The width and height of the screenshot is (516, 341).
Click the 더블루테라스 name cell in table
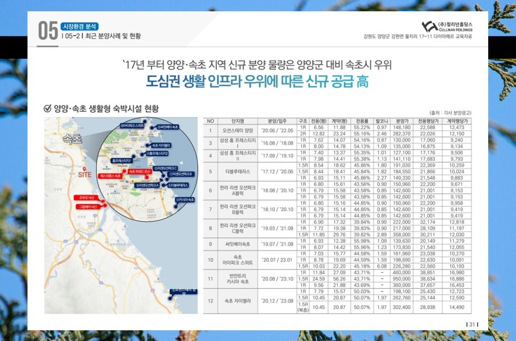[x=238, y=172]
